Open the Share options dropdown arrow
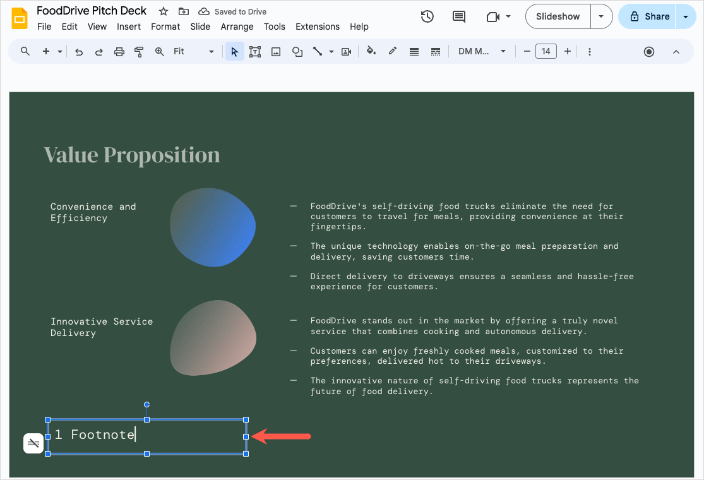Screen dimensions: 704x480 tap(686, 16)
